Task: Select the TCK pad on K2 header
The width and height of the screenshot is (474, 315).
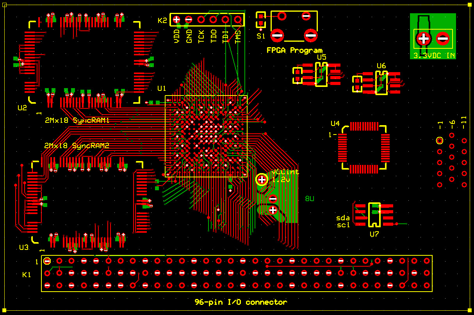Action: pyautogui.click(x=201, y=19)
